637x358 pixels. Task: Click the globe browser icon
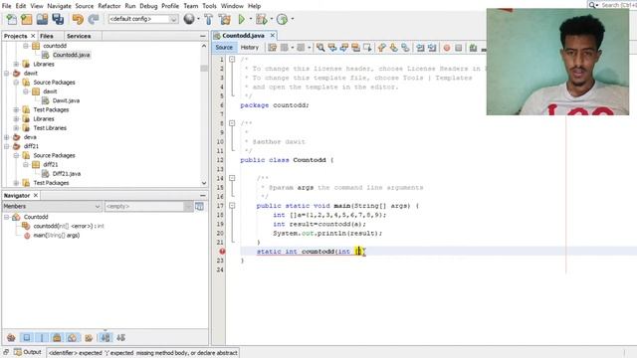pos(189,19)
